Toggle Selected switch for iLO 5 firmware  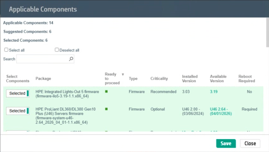(18, 94)
